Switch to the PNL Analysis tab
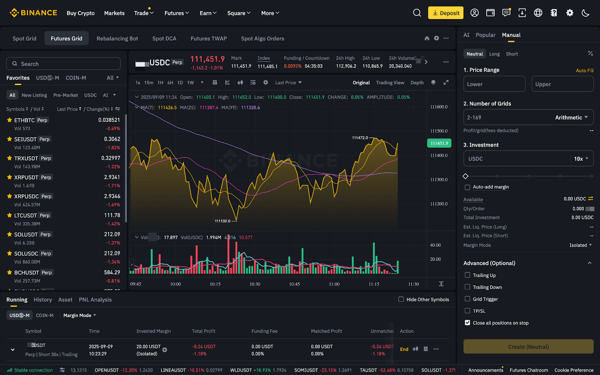Screen dimensions: 600x375 tap(95, 300)
